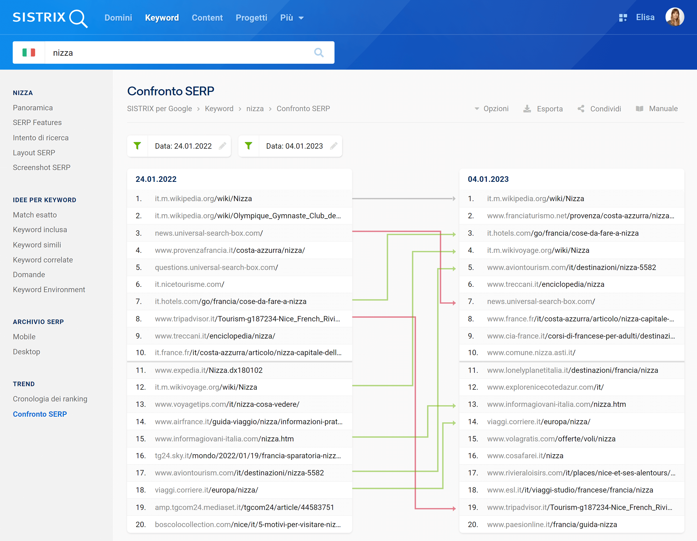
Task: Select Keyword simili in sidebar
Action: (37, 245)
